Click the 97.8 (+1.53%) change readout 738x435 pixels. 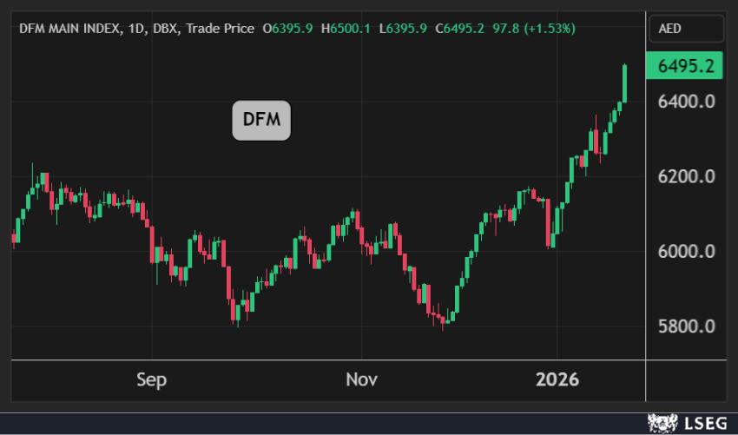[x=534, y=29]
